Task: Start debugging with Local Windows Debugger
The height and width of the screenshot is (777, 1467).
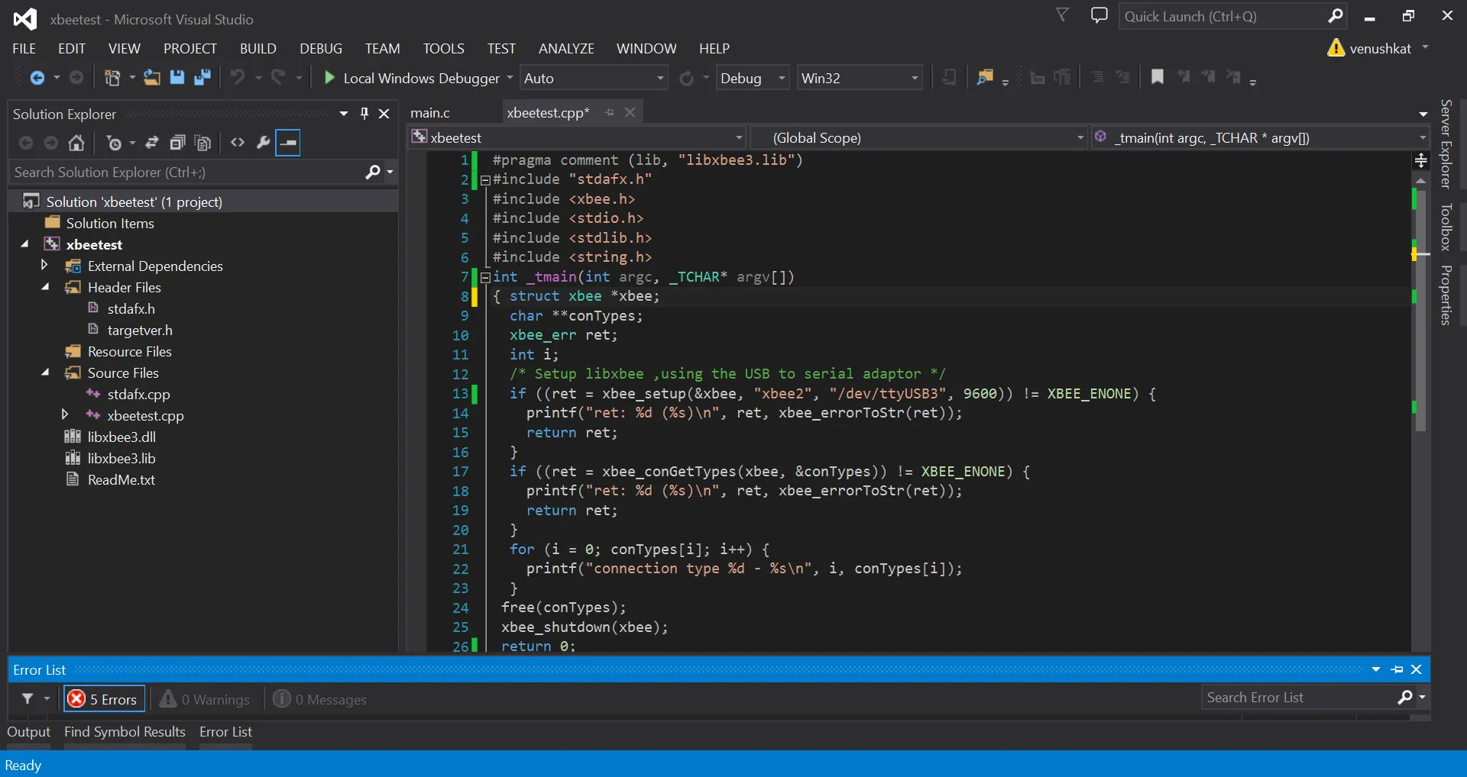Action: [412, 78]
